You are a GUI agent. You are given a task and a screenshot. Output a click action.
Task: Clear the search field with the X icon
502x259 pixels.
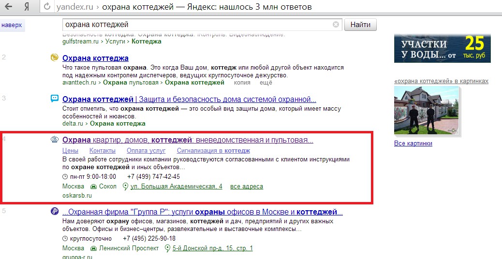click(336, 24)
